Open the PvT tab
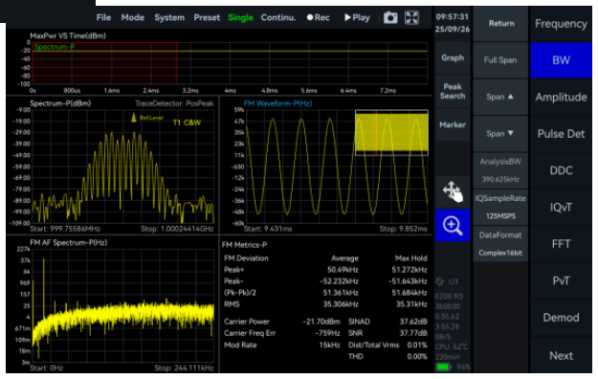Viewport: 598px width, 379px height. pos(561,280)
